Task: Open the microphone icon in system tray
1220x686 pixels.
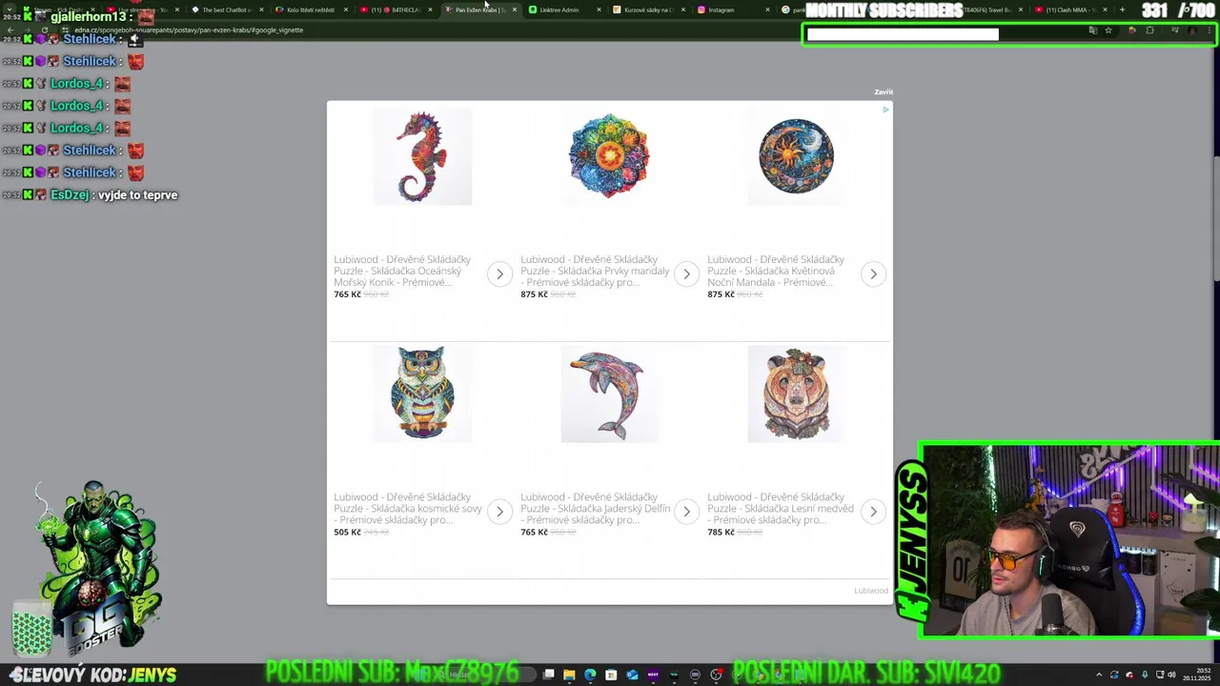Action: tap(1145, 675)
